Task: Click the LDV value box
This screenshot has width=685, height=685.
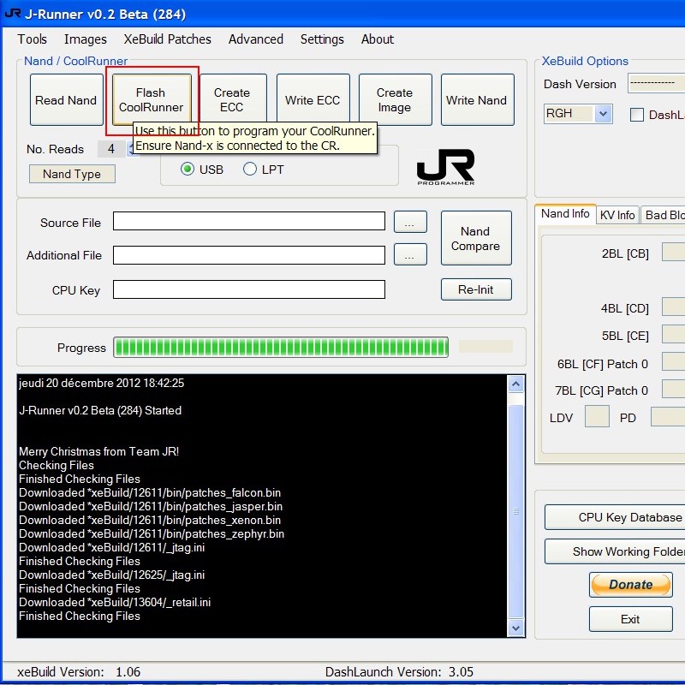Action: pyautogui.click(x=597, y=416)
